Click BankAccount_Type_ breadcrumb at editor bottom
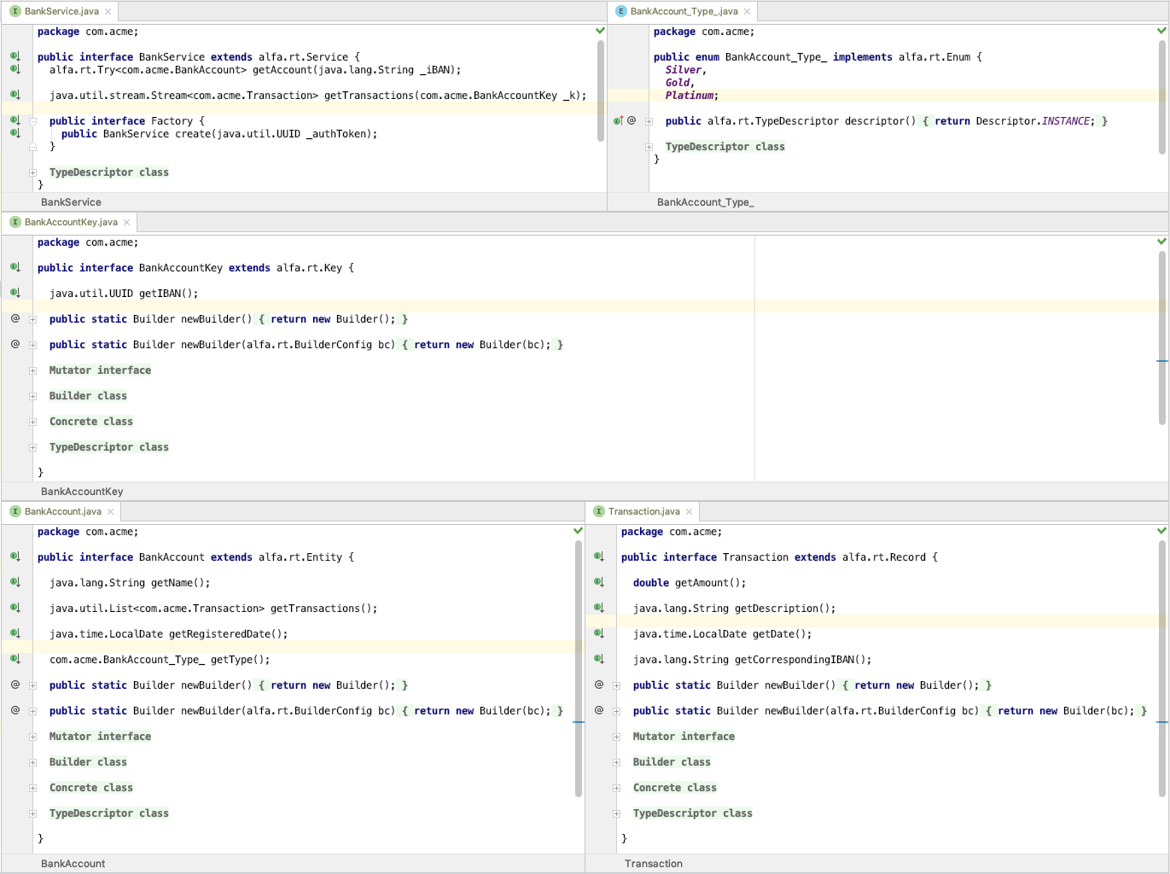The height and width of the screenshot is (874, 1170). (705, 202)
